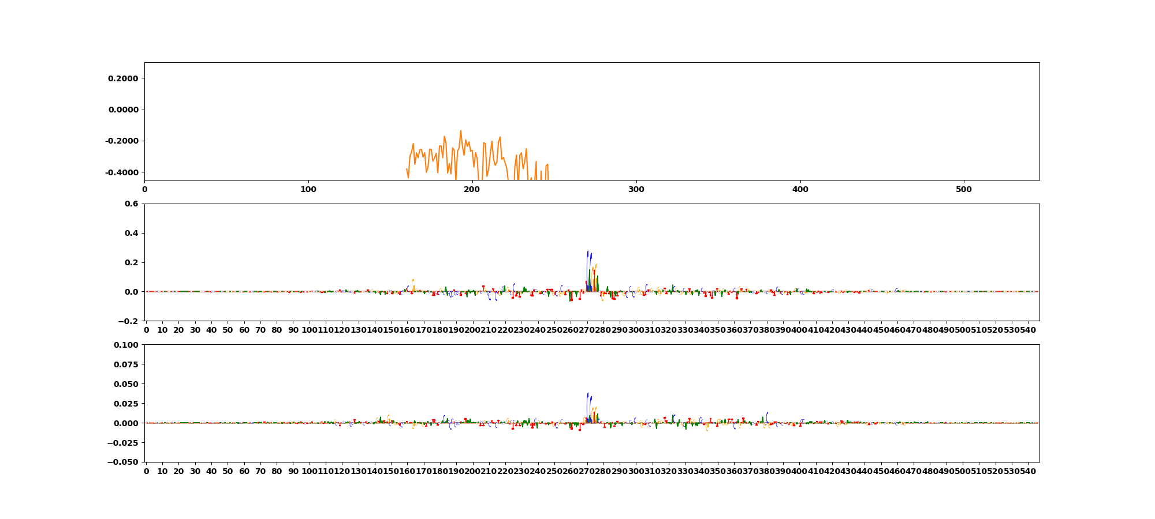Click the 400 x-axis tick in top plot
This screenshot has height=519, width=1155.
[x=800, y=189]
